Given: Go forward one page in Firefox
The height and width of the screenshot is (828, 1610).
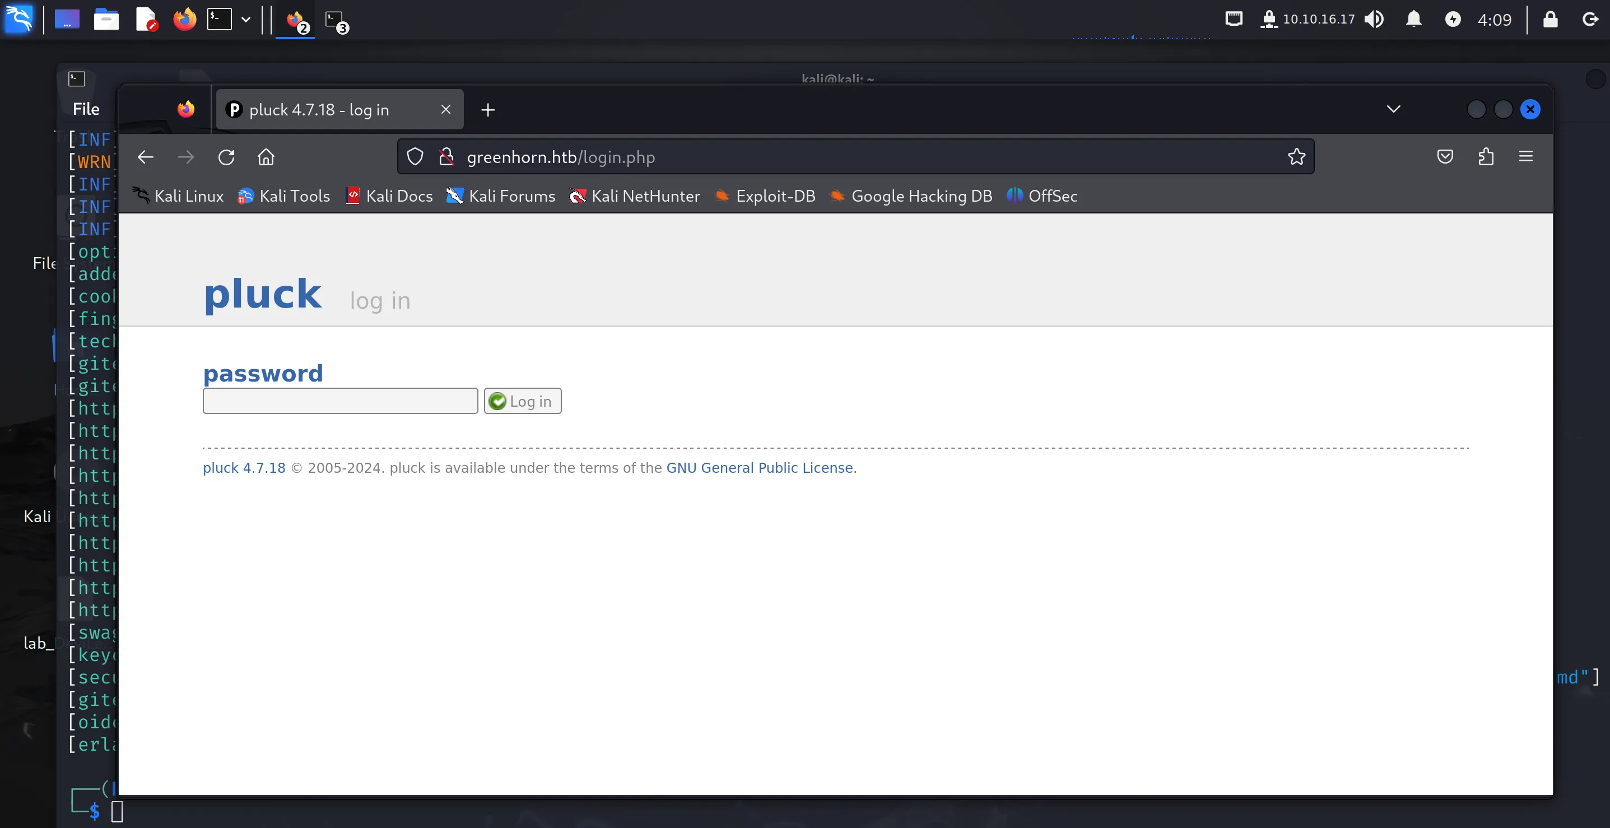Looking at the screenshot, I should click(185, 157).
